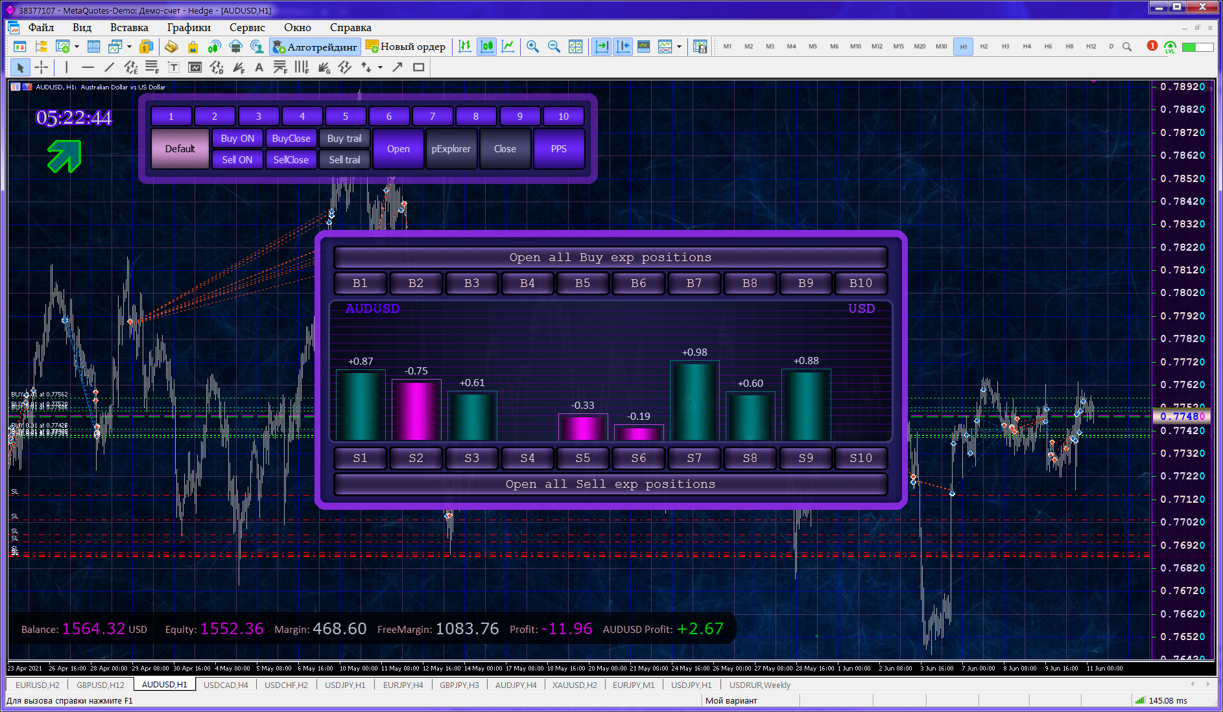This screenshot has width=1223, height=712.
Task: Open the Вид menu
Action: click(x=82, y=27)
